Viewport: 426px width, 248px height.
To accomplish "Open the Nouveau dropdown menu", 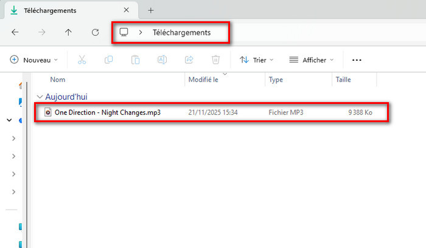I will click(34, 60).
